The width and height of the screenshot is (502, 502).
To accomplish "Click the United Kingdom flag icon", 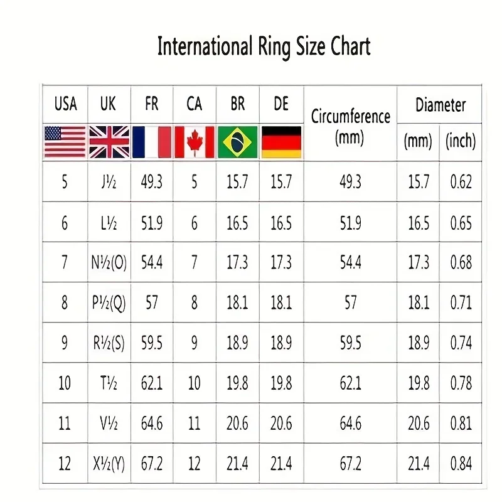I will click(109, 141).
